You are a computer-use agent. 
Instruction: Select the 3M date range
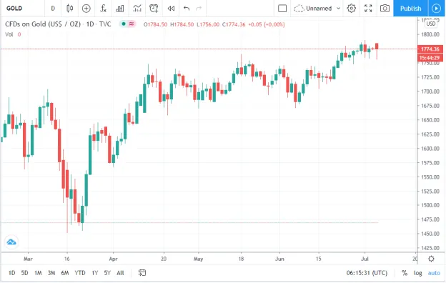coord(51,273)
